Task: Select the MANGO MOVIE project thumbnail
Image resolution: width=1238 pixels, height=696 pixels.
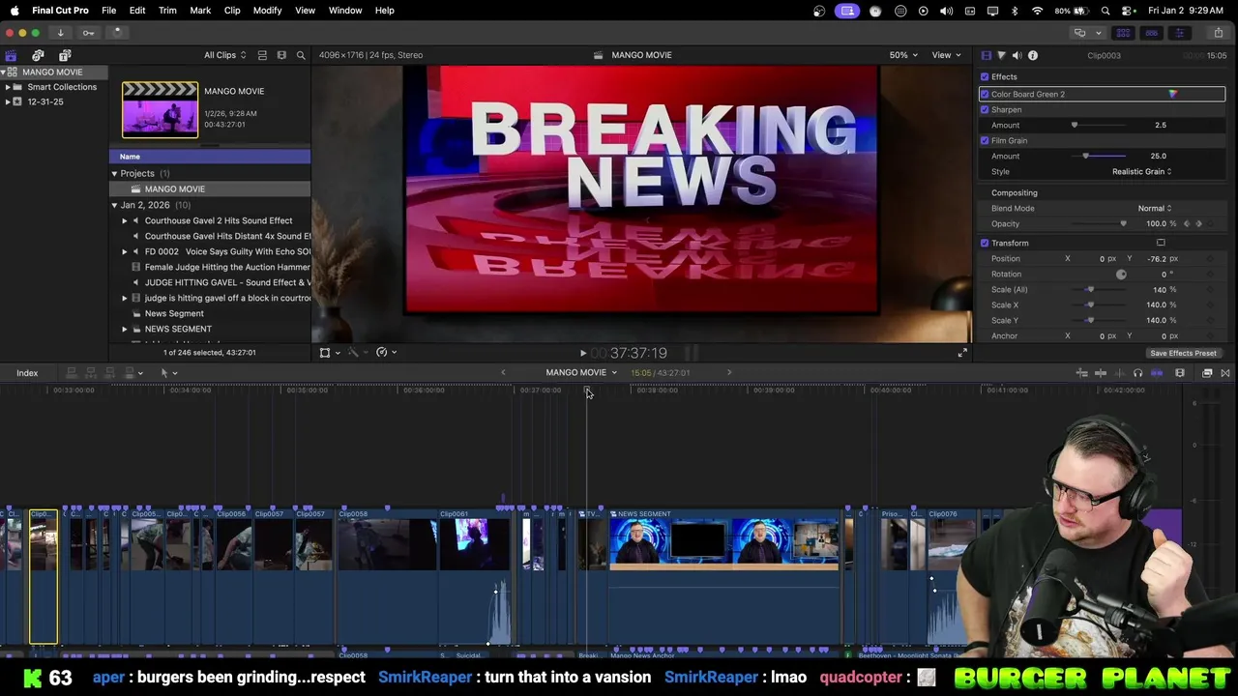Action: coord(160,109)
